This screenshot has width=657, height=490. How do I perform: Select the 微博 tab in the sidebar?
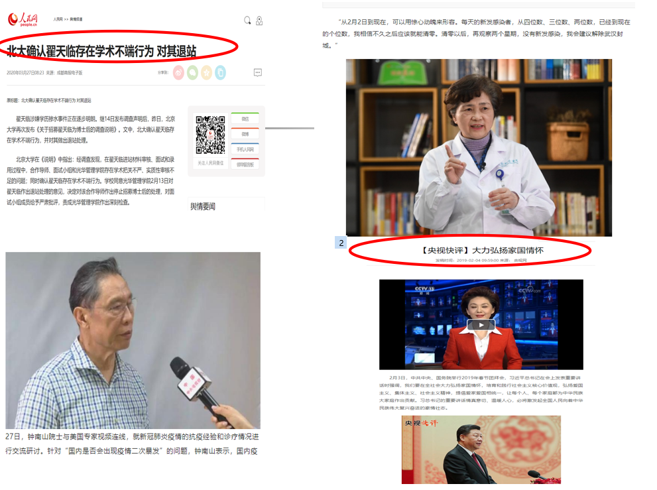(245, 134)
